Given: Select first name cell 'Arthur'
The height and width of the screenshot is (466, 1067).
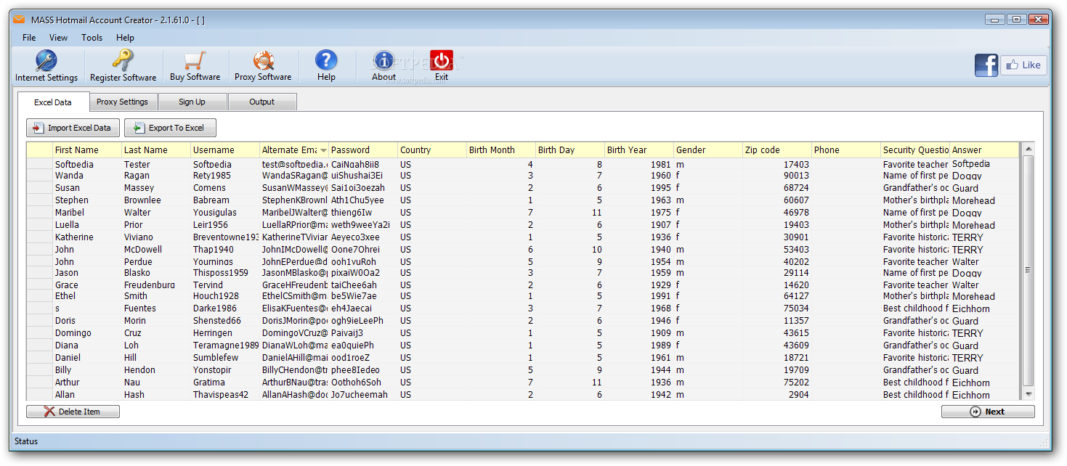Looking at the screenshot, I should click(87, 383).
